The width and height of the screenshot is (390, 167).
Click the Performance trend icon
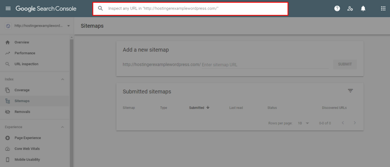coord(8,53)
